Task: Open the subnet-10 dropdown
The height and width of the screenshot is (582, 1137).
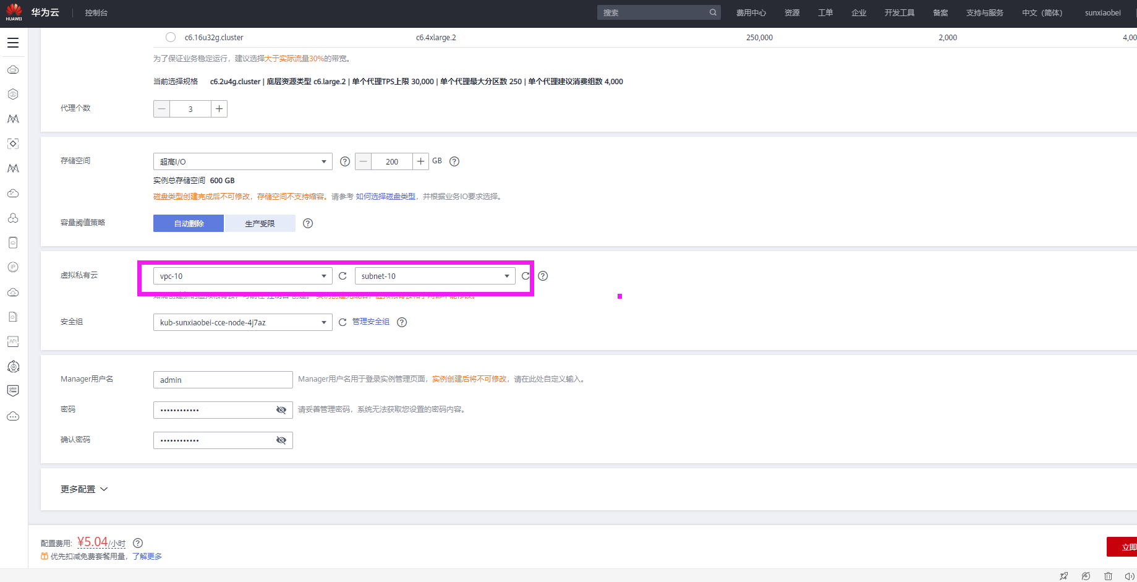Action: (x=435, y=276)
